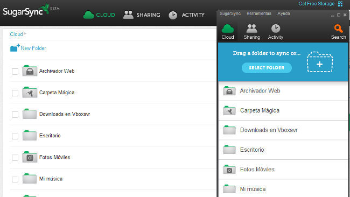This screenshot has width=350, height=197.
Task: Check the Downloads en Vboxsvr checkbox
Action: click(15, 115)
